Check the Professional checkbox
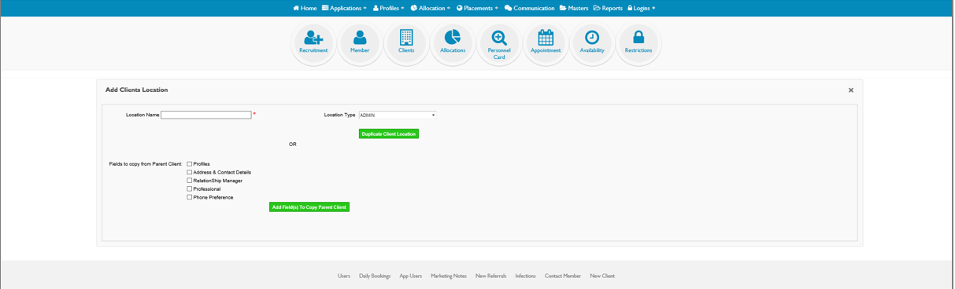Viewport: 955px width, 289px height. tap(190, 189)
